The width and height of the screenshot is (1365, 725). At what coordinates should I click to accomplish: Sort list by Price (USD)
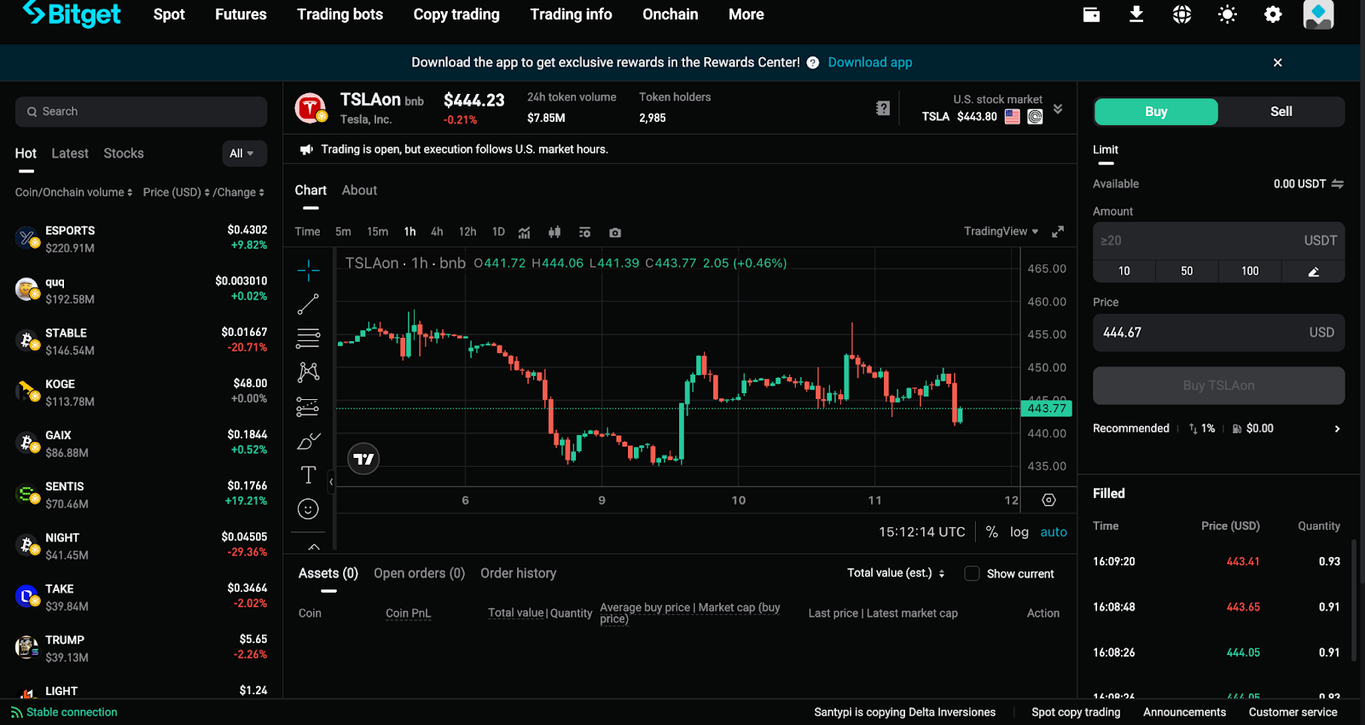(177, 192)
